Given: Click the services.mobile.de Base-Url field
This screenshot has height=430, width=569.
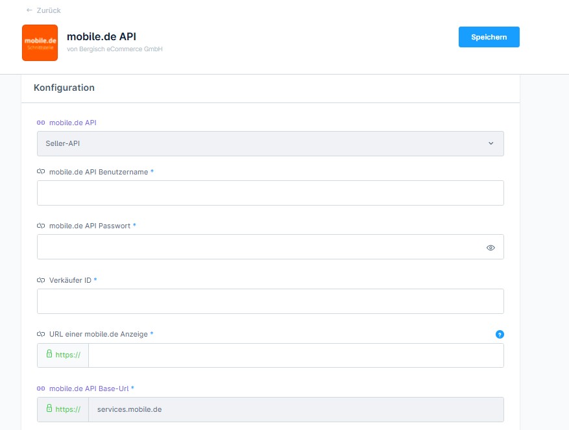Looking at the screenshot, I should (295, 409).
